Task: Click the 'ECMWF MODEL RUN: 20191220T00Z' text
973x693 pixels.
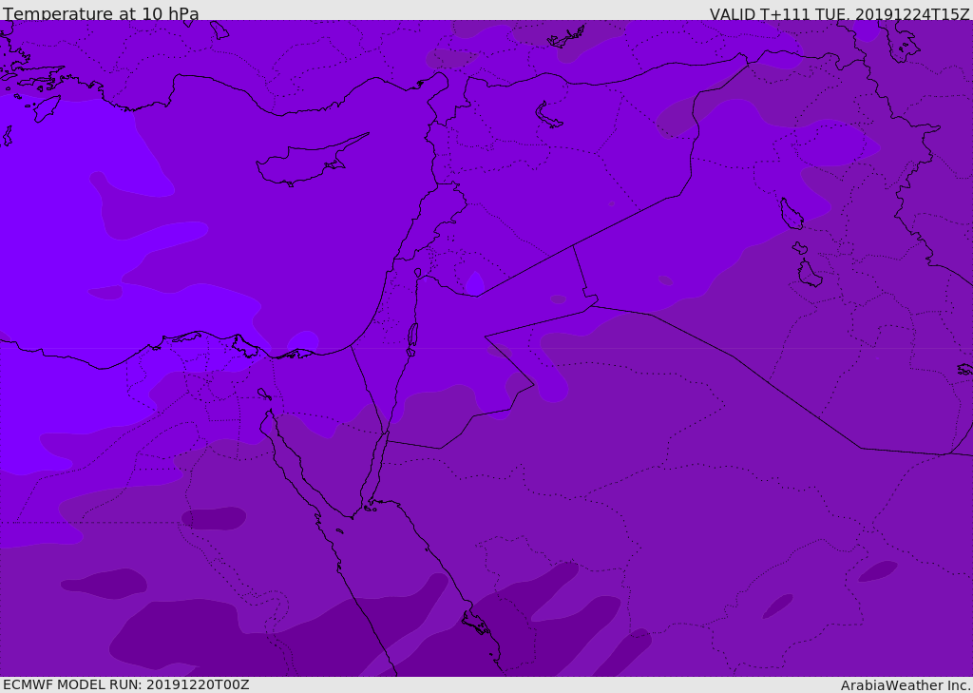Action: tap(126, 684)
